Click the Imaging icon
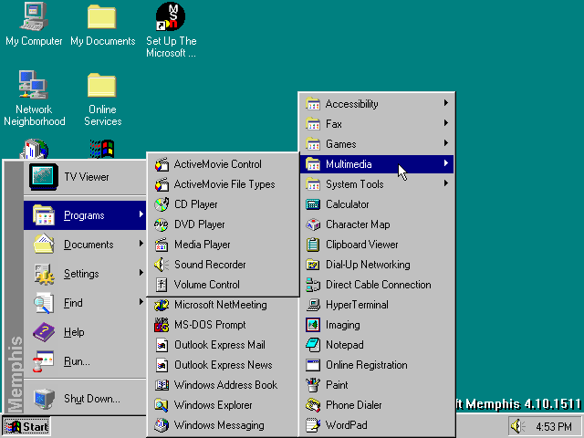Image resolution: width=584 pixels, height=438 pixels. point(313,325)
